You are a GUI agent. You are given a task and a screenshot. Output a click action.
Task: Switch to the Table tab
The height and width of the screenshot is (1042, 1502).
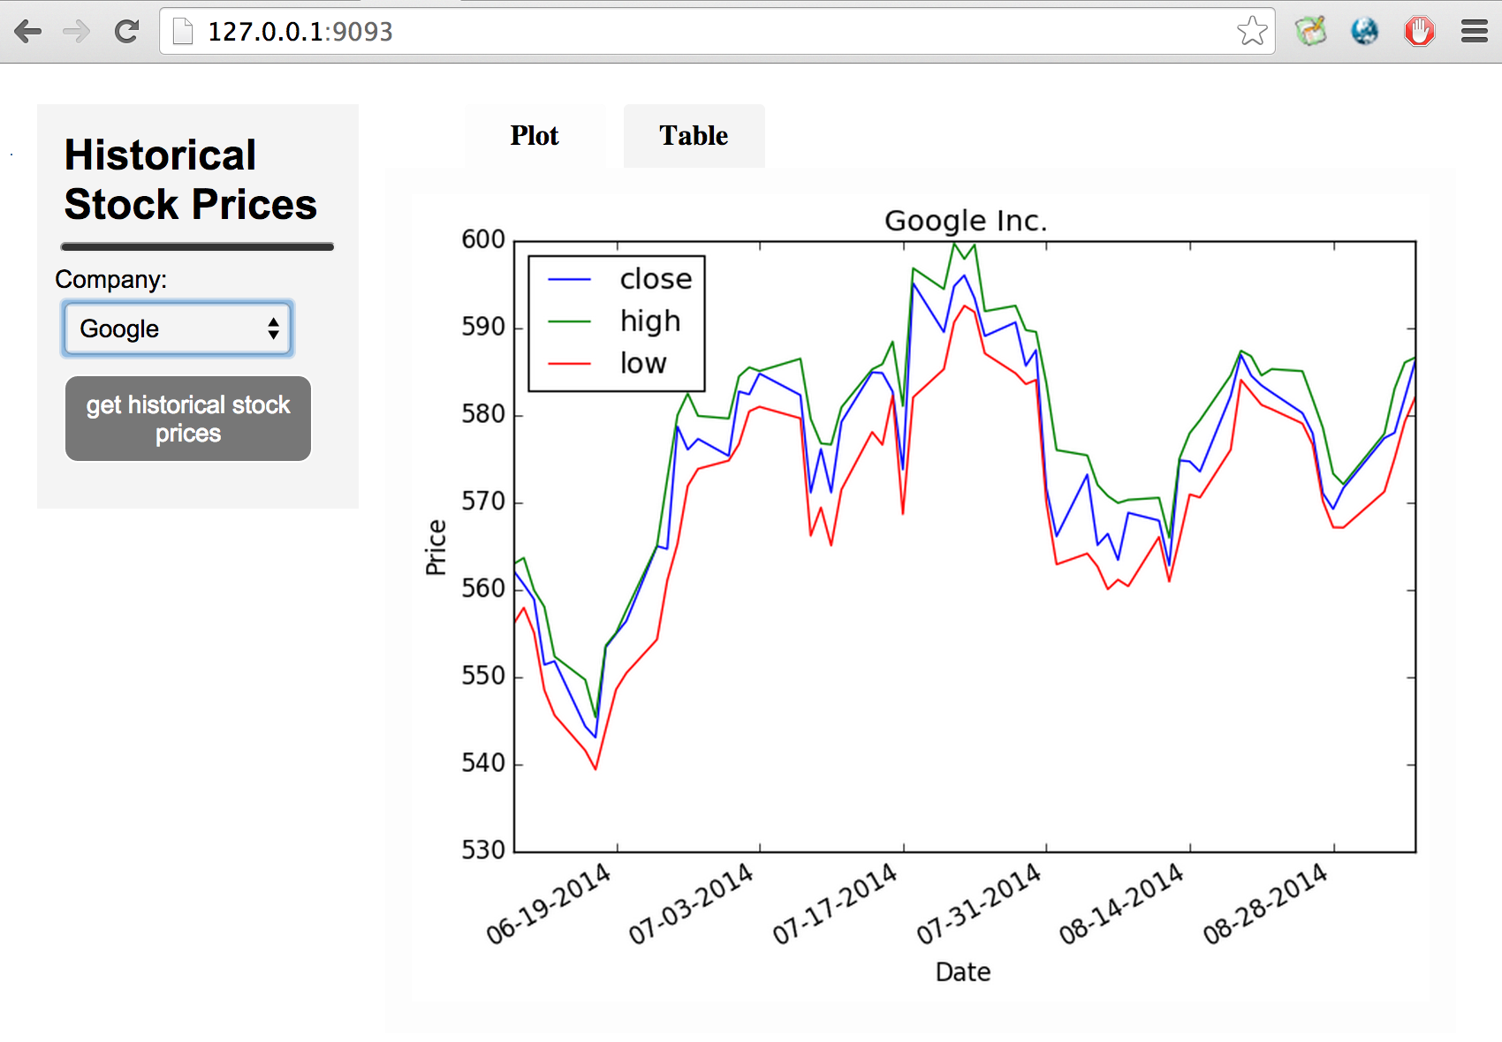[694, 136]
